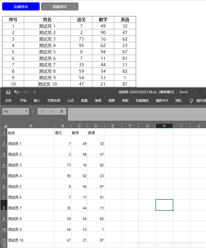
Task: Open the 开始 ribbon tab
Action: [x=23, y=101]
